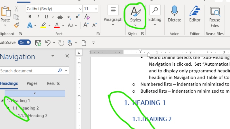
Task: Switch to the Pages tab
Action: [32, 83]
